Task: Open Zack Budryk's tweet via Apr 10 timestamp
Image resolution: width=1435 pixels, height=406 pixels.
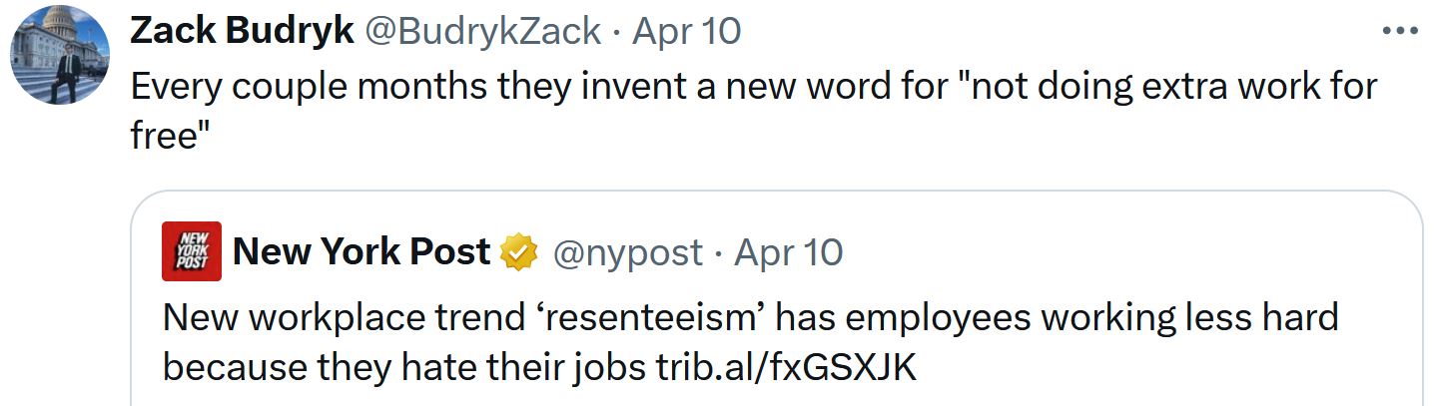Action: pos(687,31)
